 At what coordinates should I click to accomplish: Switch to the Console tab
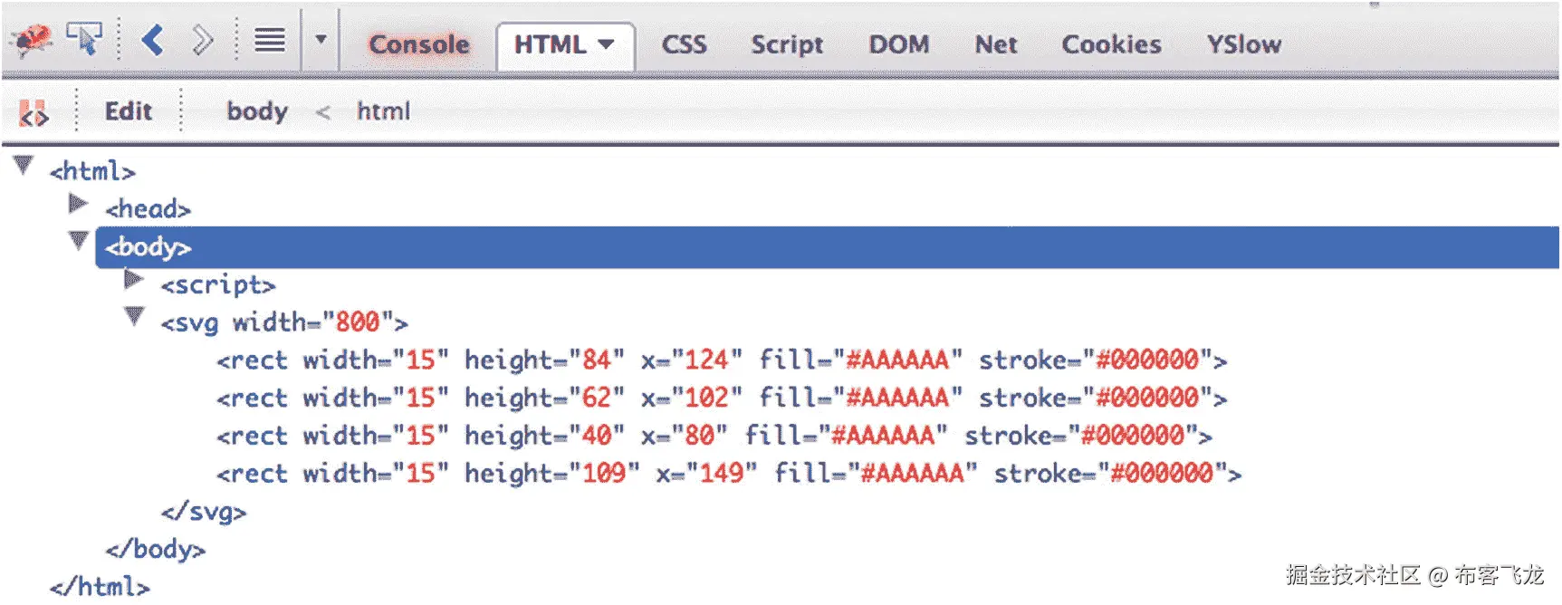[419, 44]
